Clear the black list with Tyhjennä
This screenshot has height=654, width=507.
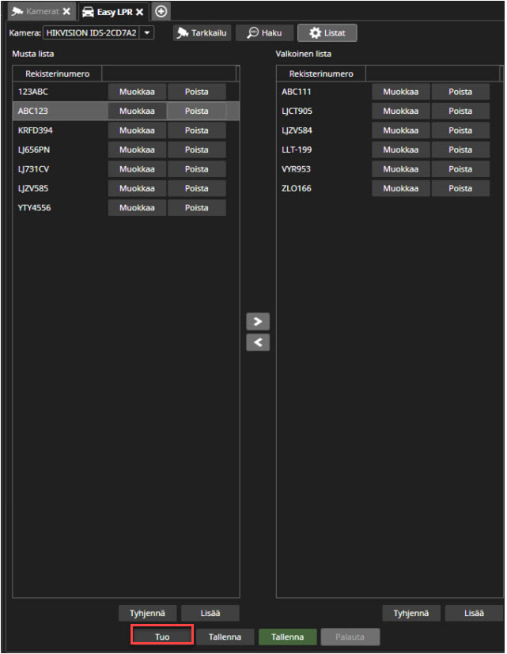[147, 613]
